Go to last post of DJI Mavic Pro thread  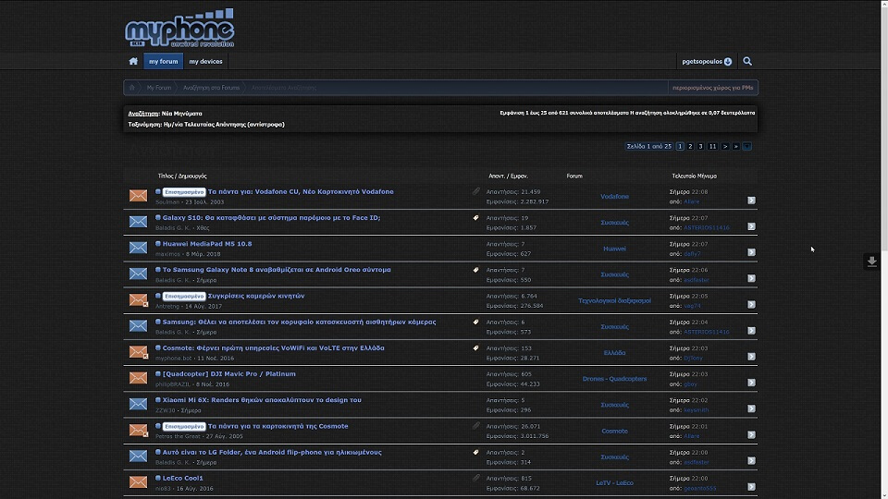(x=751, y=383)
